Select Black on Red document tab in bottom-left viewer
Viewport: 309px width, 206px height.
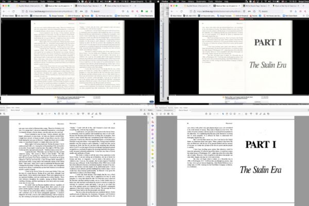tap(15, 110)
